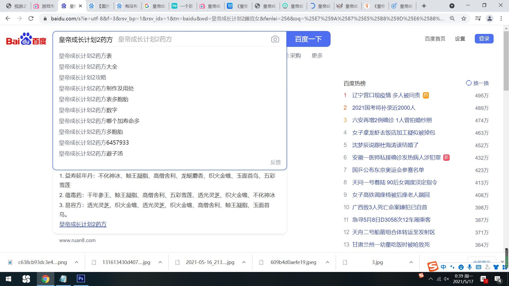
Task: Click the hot list refresh 换一换 control
Action: (x=477, y=83)
